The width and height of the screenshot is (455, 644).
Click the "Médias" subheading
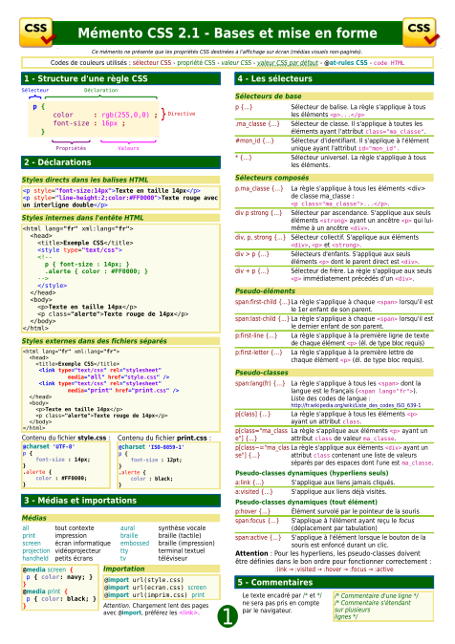click(34, 518)
